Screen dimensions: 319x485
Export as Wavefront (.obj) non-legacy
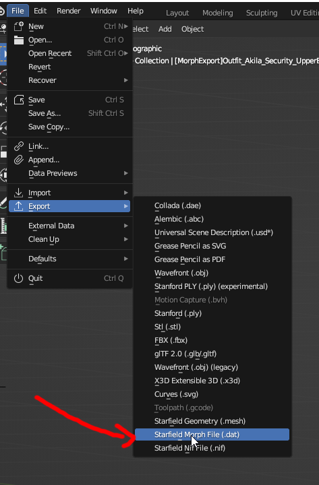coord(212,273)
